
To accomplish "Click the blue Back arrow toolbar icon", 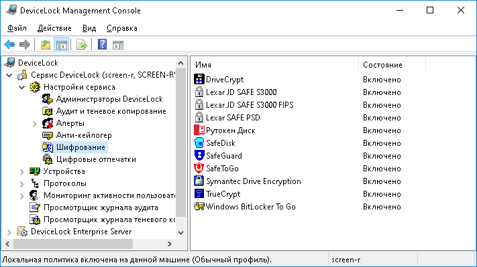I will (9, 45).
